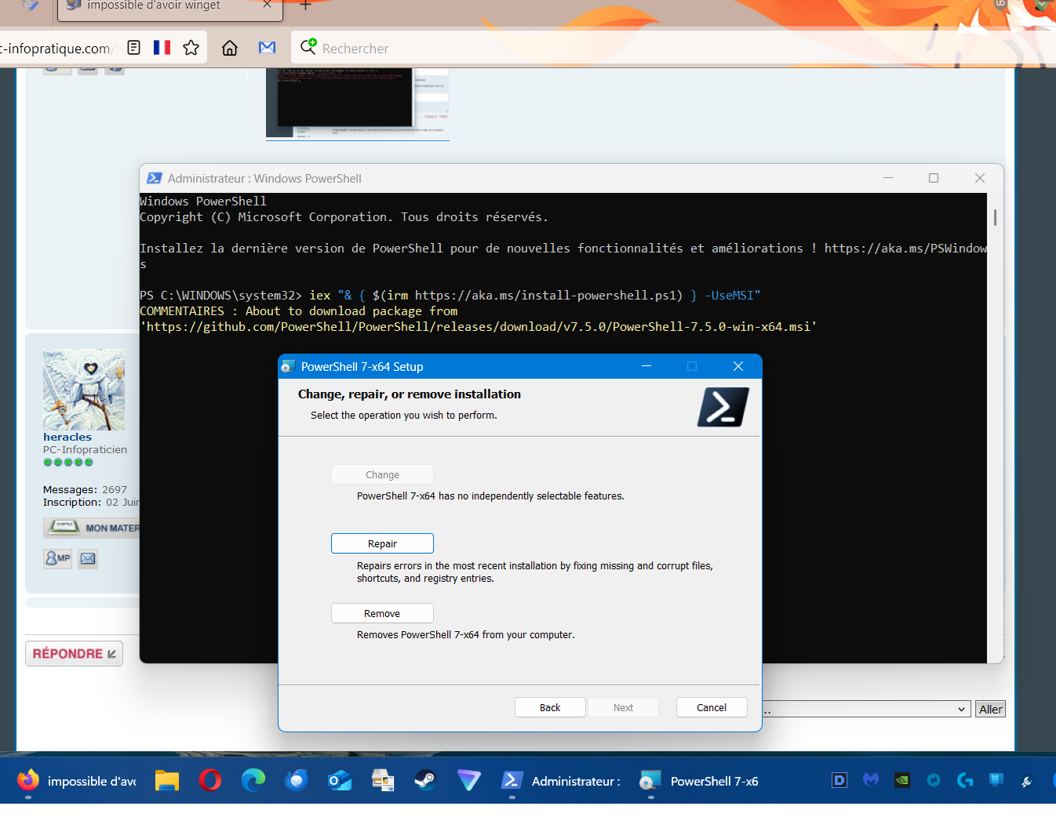Open the Firefox home page icon
Screen dimensions: 1056x817
[230, 48]
